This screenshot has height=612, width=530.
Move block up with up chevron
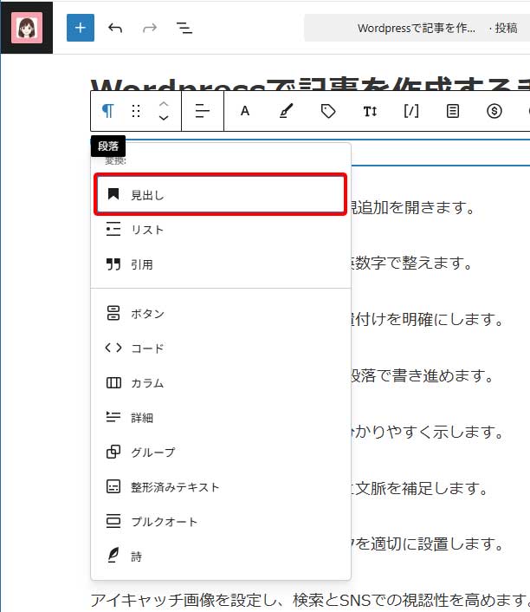click(164, 104)
